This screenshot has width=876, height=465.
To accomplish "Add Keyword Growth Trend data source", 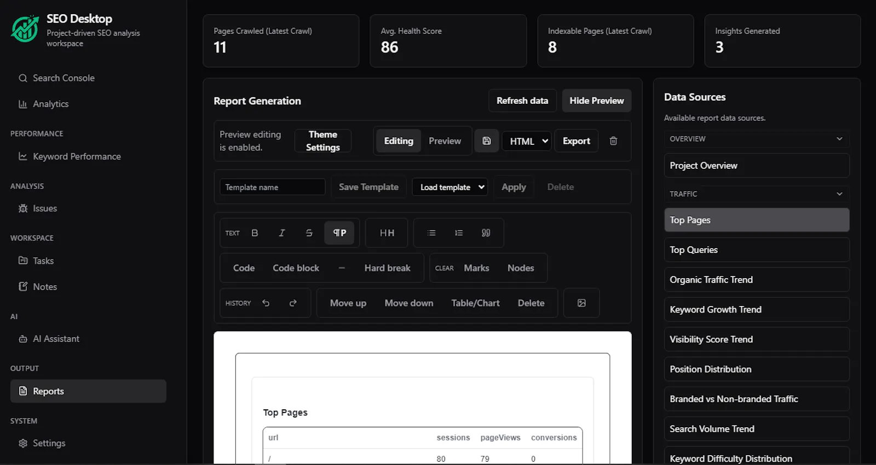I will (757, 309).
